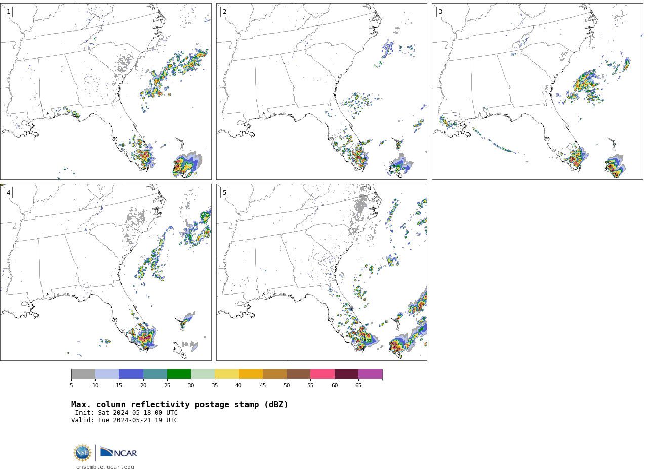This screenshot has width=648, height=473.
Task: Click the maroon 60-65 dBZ swatch
Action: pyautogui.click(x=346, y=374)
